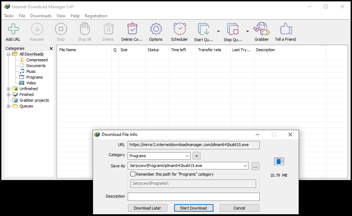Click the Download Later button
This screenshot has height=216, width=352.
[148, 208]
